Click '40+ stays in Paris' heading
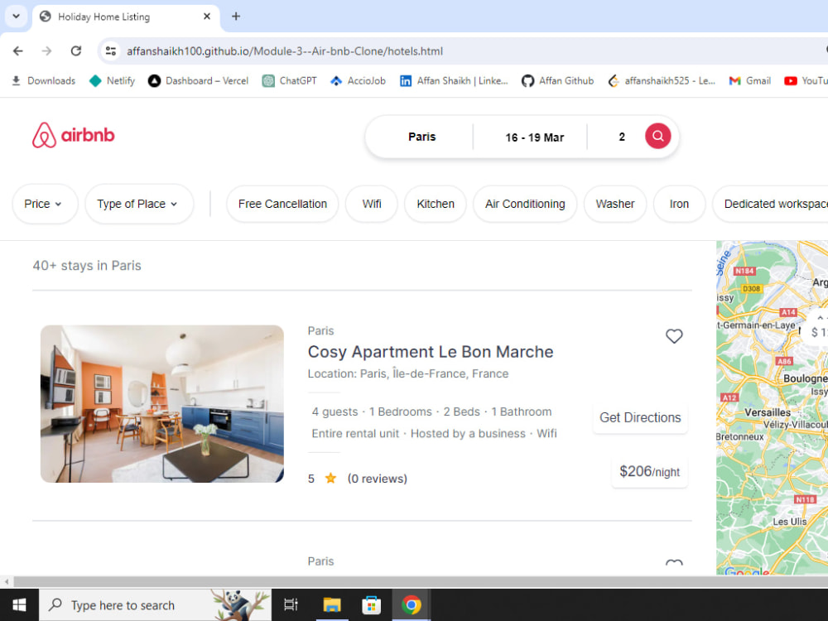828x621 pixels. tap(87, 266)
